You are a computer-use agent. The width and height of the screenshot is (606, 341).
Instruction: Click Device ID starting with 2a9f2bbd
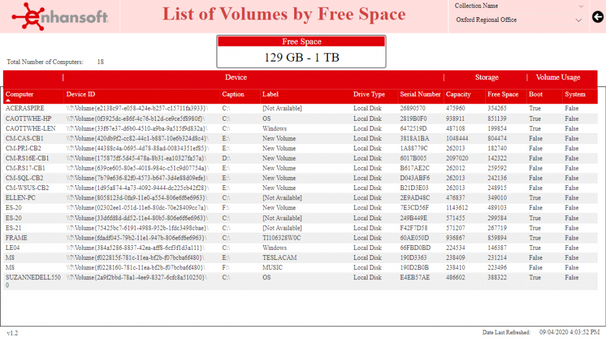[137, 278]
